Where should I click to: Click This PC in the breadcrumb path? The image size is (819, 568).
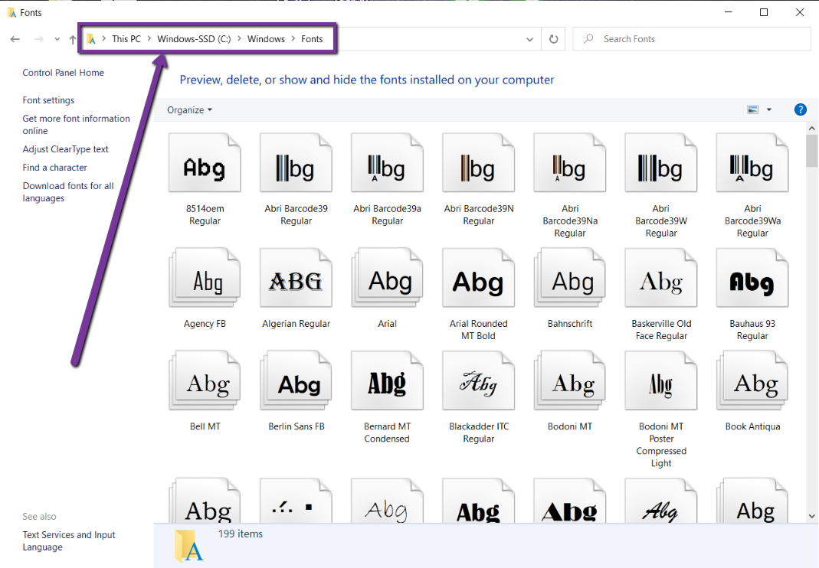[x=126, y=39]
